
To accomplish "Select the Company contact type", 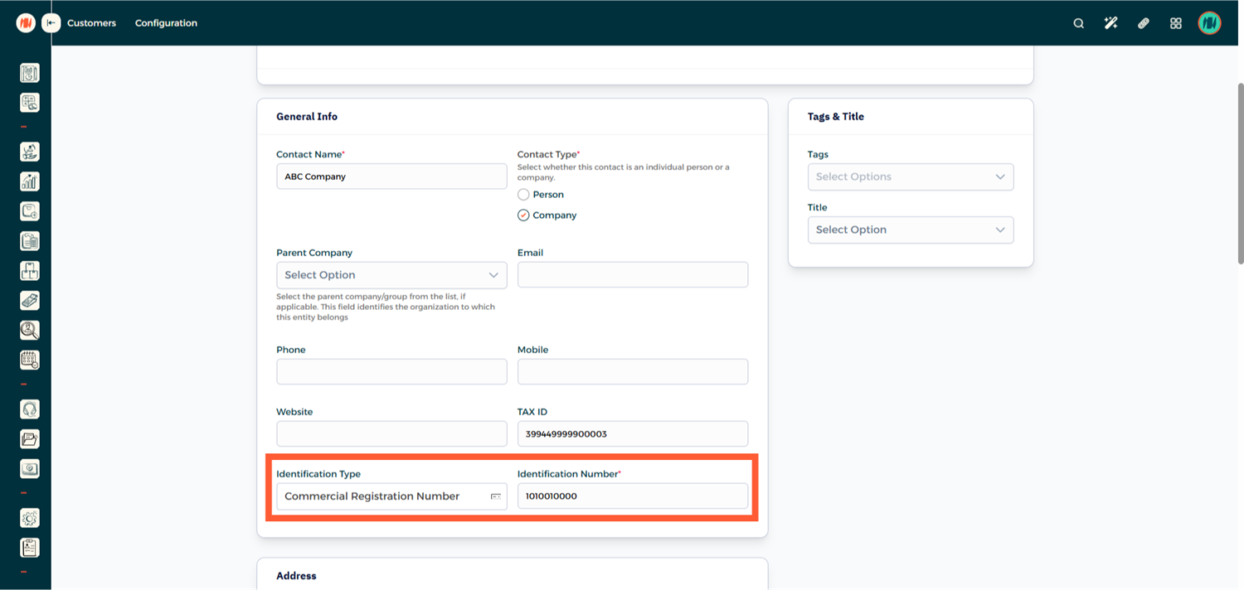I will pos(523,215).
